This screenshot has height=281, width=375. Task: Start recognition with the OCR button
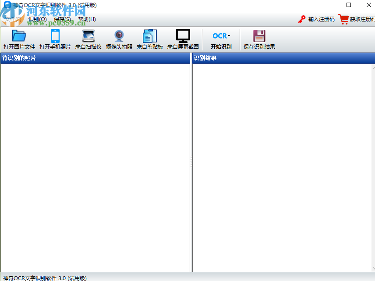click(x=221, y=39)
